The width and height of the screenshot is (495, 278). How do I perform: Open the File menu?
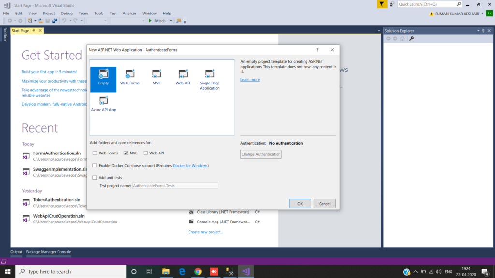pos(6,13)
